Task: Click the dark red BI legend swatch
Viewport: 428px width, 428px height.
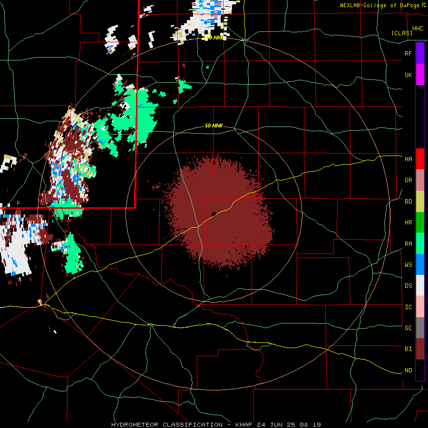Action: 420,349
